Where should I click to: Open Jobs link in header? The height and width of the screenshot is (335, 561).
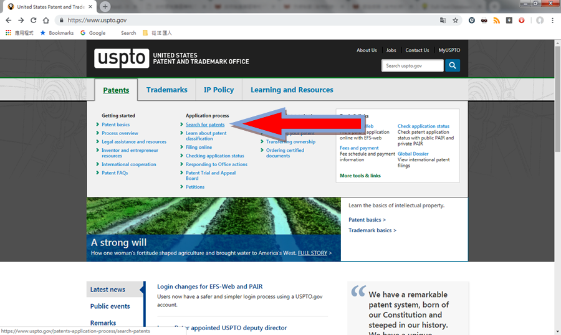[391, 50]
